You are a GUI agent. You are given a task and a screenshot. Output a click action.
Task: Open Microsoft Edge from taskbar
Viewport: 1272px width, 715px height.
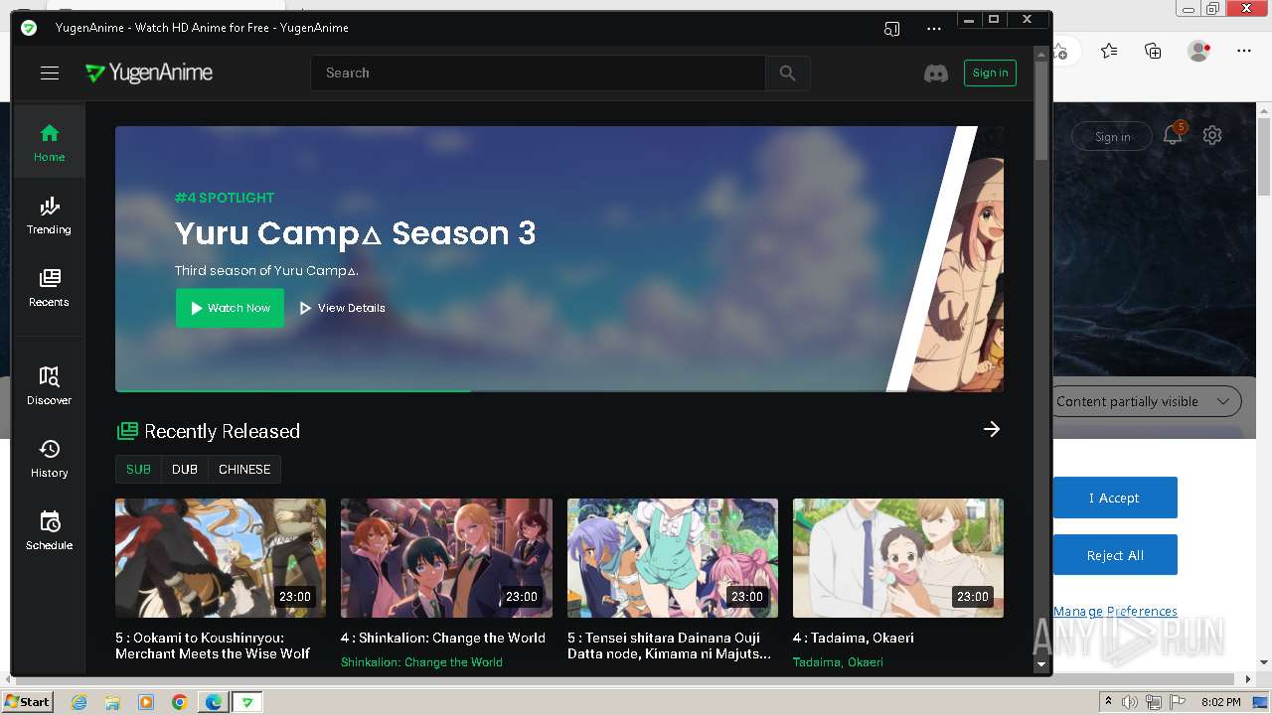point(213,702)
